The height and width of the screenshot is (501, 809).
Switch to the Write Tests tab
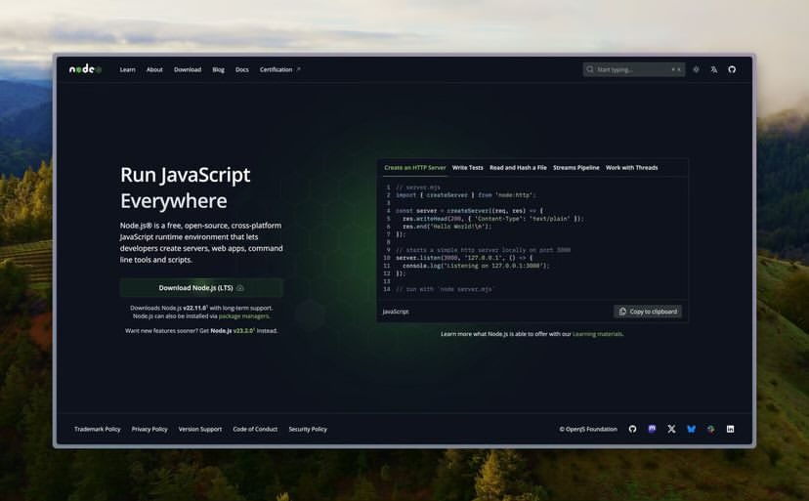click(467, 168)
